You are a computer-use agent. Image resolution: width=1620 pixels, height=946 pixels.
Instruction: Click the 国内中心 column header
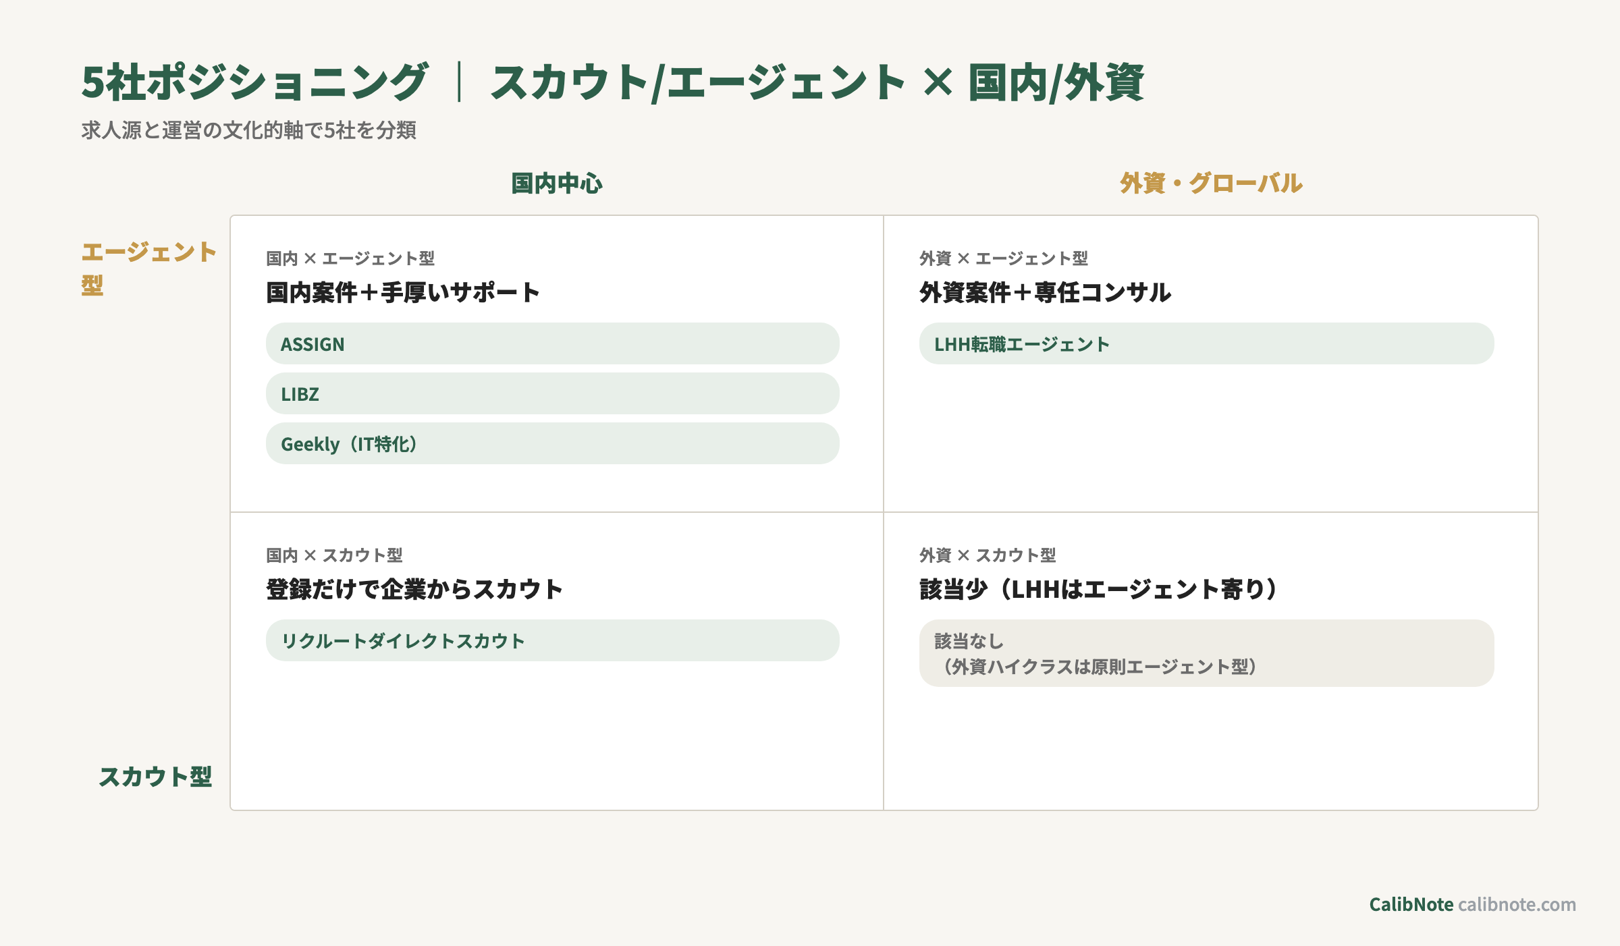click(557, 183)
